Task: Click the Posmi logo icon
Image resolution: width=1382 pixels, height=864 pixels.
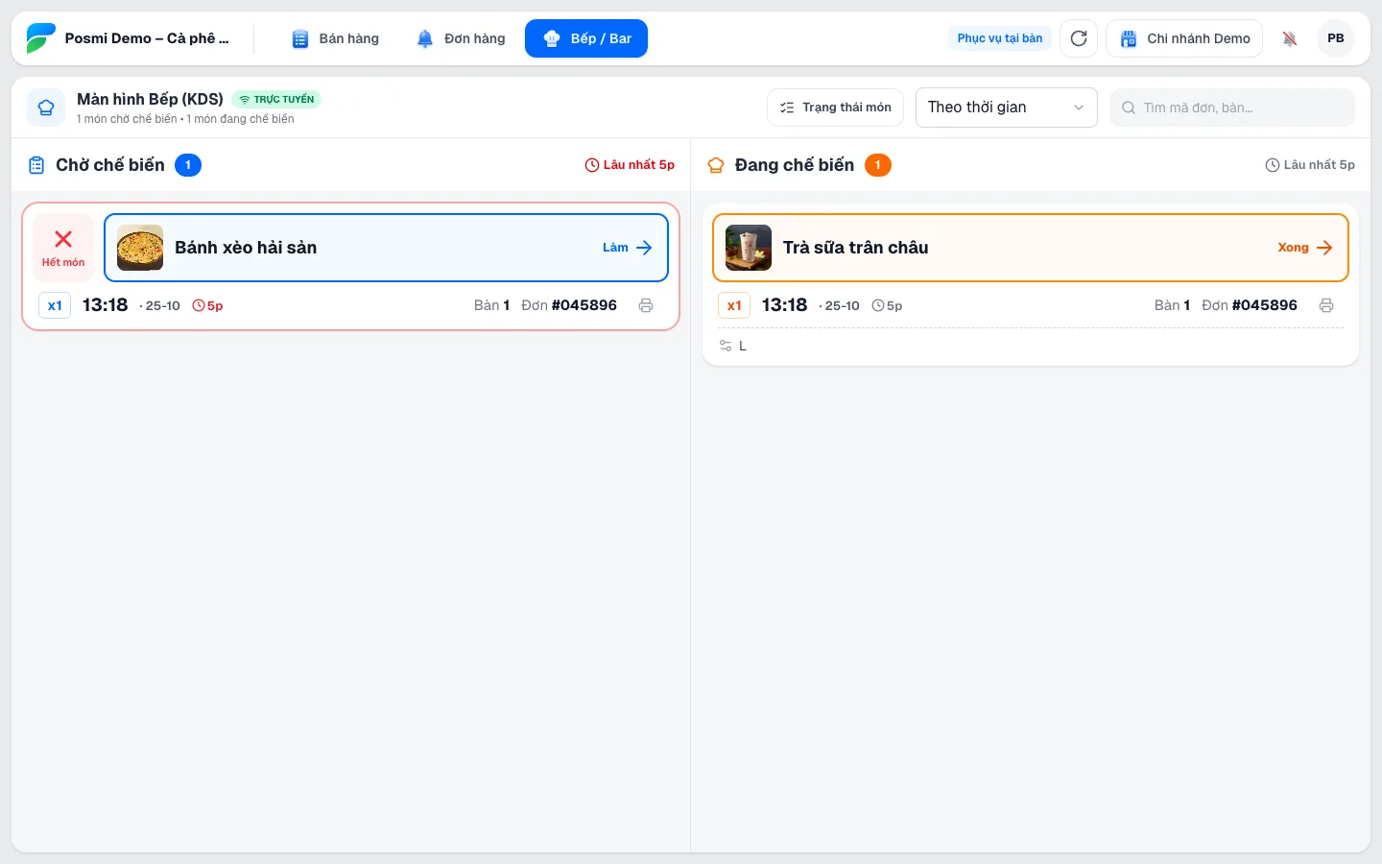Action: coord(40,38)
